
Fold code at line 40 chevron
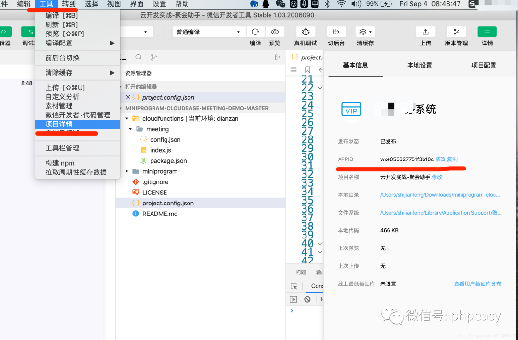tap(320, 243)
